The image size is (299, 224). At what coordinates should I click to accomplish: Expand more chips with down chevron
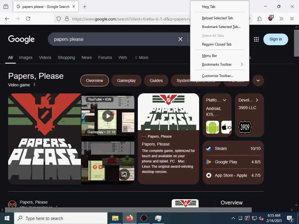pos(258,80)
